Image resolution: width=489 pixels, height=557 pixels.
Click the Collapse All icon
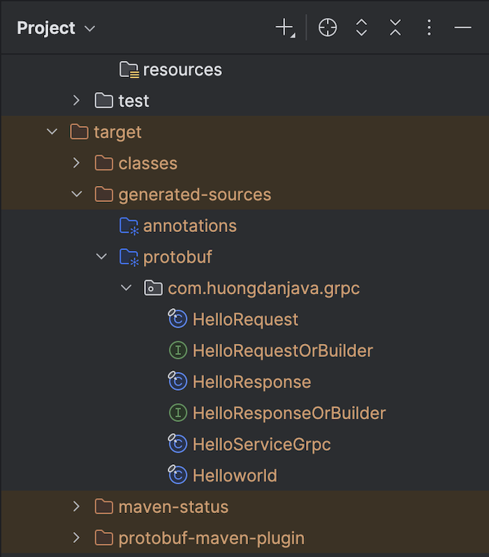point(395,28)
